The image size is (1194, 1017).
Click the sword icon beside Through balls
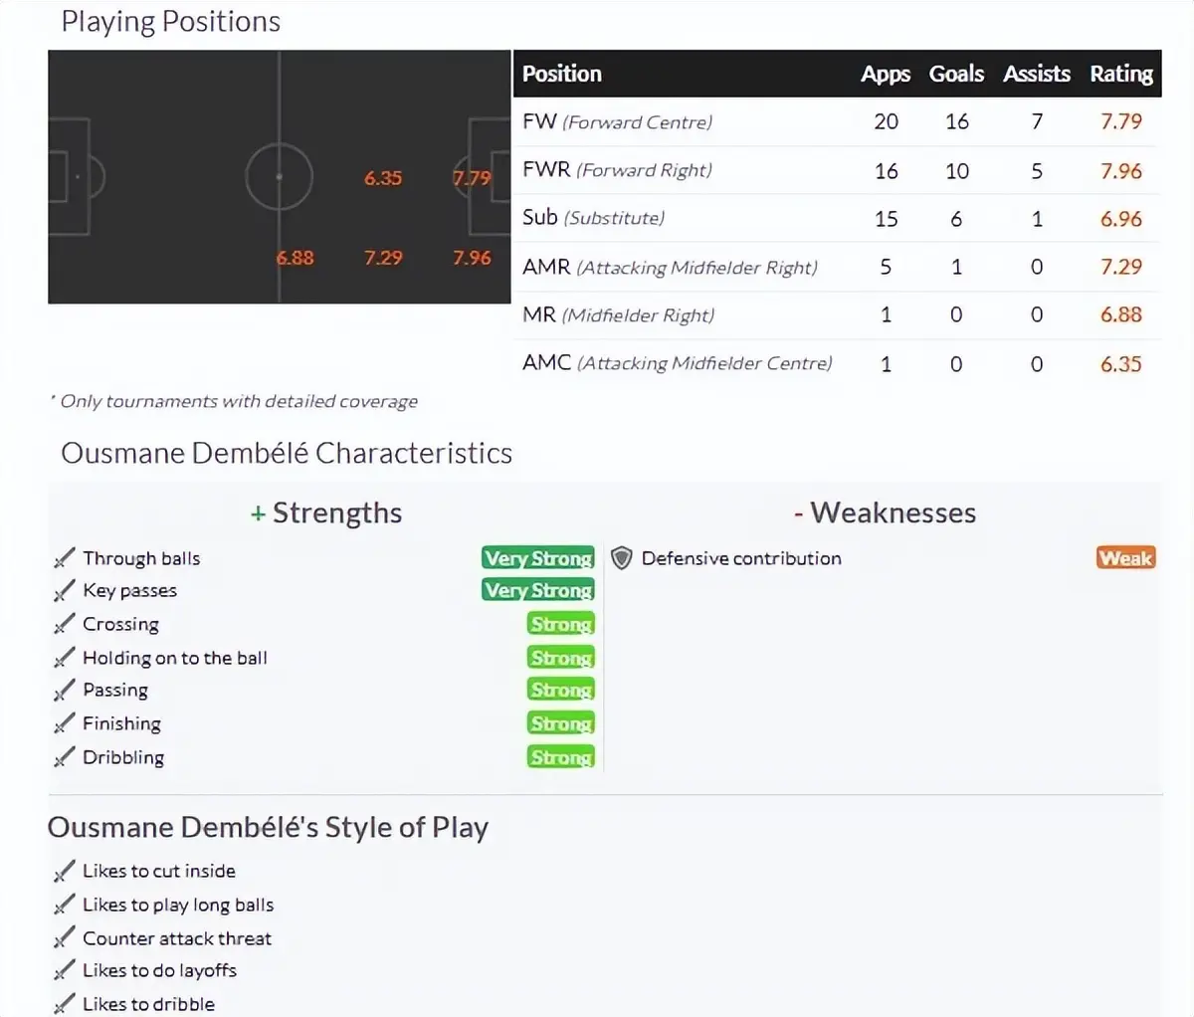(65, 558)
